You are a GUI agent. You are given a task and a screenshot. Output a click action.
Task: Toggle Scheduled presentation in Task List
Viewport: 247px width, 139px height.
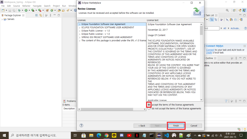pyautogui.click(x=216, y=19)
